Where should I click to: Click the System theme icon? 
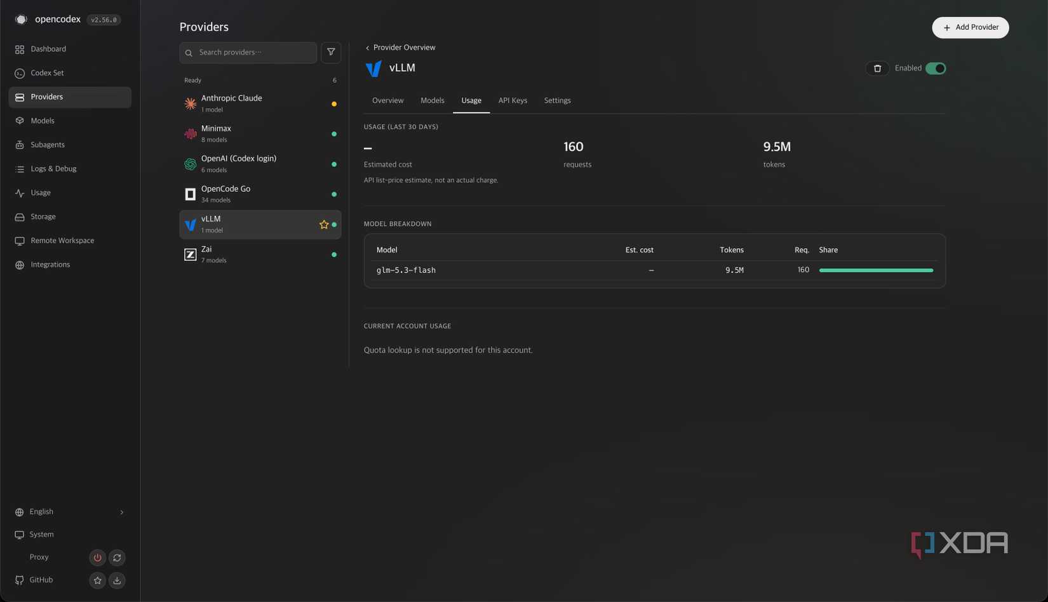pos(20,535)
